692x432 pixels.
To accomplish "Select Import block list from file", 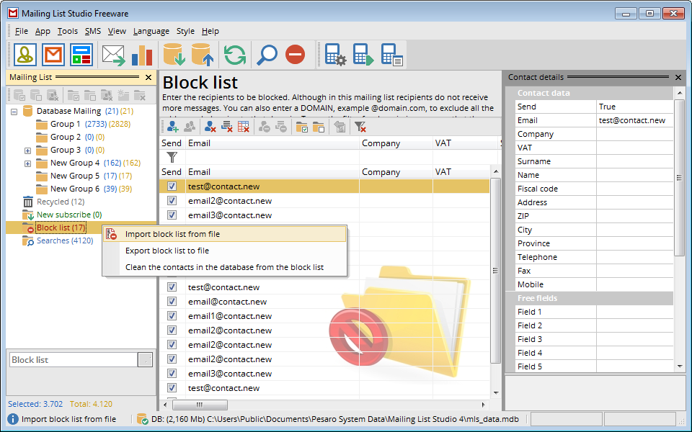I will point(172,234).
